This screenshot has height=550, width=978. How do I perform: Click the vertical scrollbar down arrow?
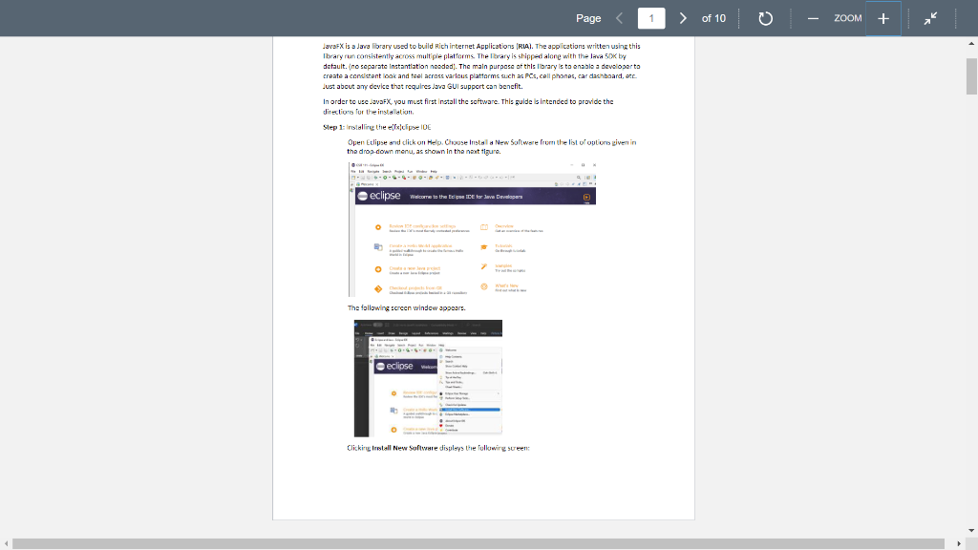(971, 530)
